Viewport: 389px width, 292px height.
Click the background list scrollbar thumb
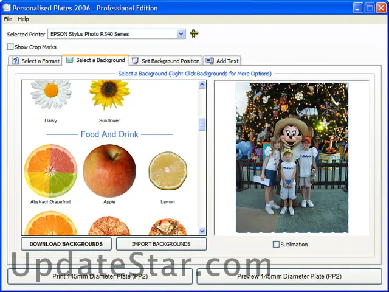tap(202, 124)
